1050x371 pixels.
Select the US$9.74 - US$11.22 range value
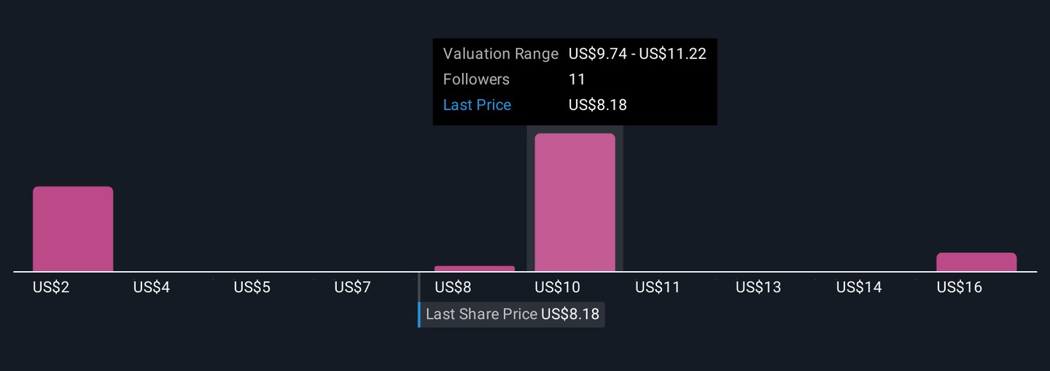[x=637, y=54]
